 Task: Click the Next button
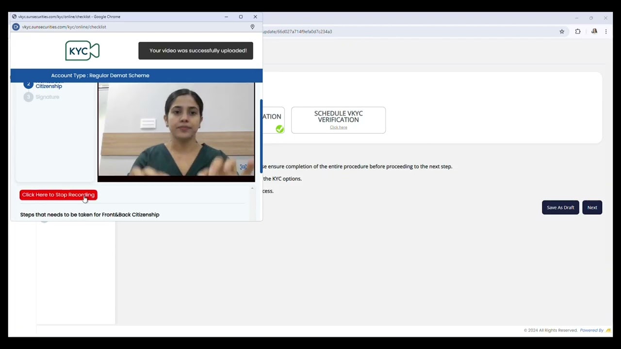(592, 207)
